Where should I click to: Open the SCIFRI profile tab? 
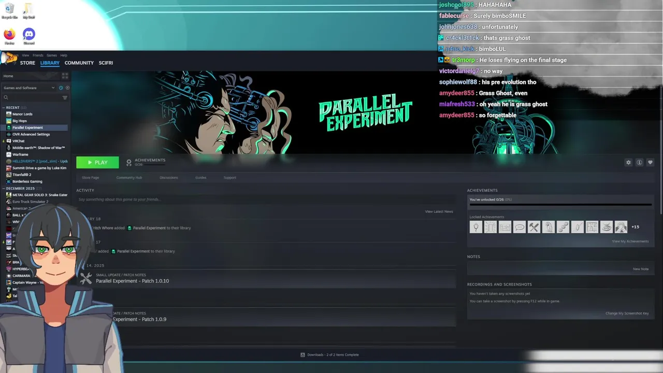point(106,63)
